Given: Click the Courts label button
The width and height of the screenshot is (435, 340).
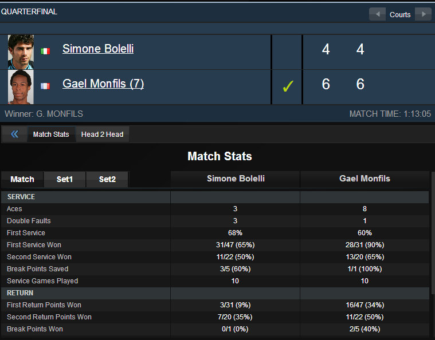Looking at the screenshot, I should tap(400, 14).
